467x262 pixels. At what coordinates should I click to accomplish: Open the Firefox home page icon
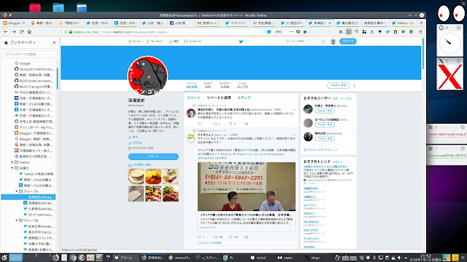(29, 32)
